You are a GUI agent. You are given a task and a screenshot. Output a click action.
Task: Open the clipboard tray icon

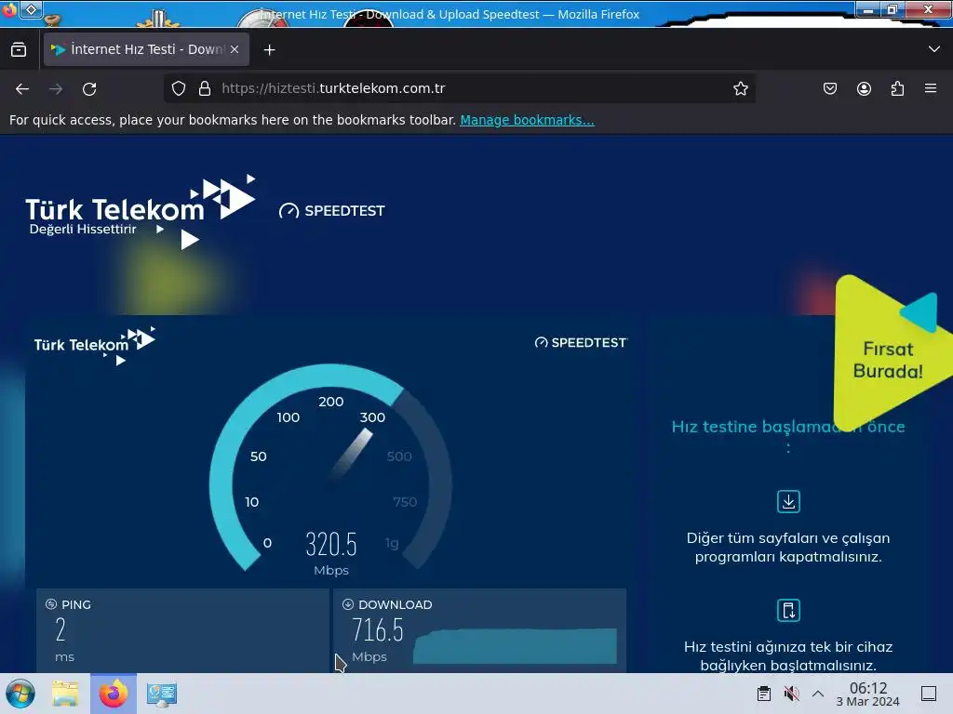pos(764,694)
